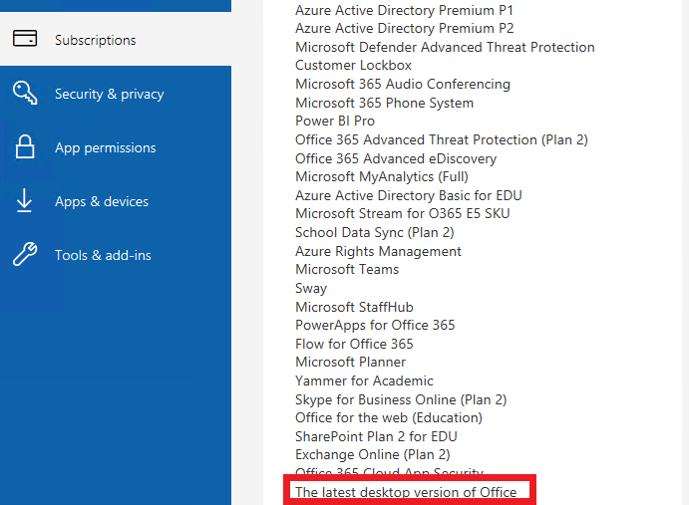Image resolution: width=689 pixels, height=505 pixels.
Task: Click 'Microsoft 365 Audio Conferencing' line
Action: tap(403, 84)
